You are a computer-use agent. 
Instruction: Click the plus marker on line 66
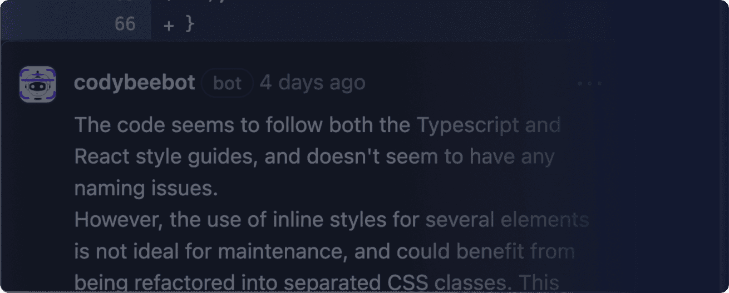coord(169,25)
